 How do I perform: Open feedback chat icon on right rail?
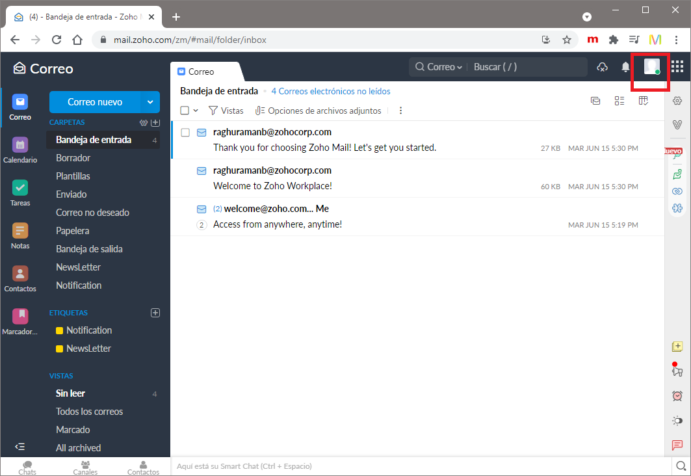tap(677, 445)
